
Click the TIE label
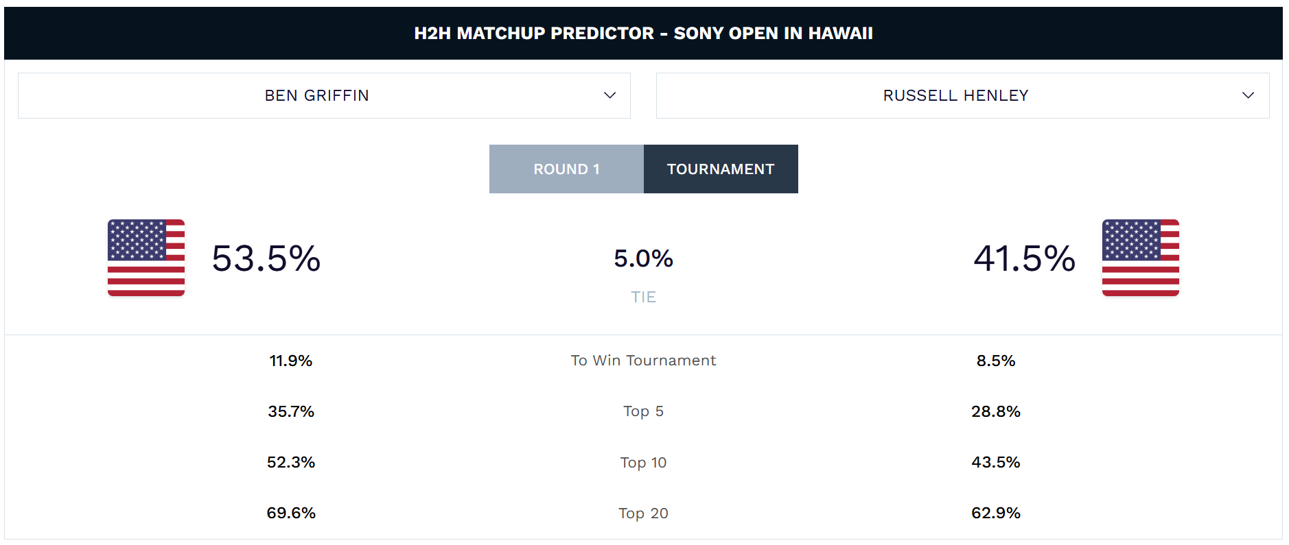pos(643,297)
